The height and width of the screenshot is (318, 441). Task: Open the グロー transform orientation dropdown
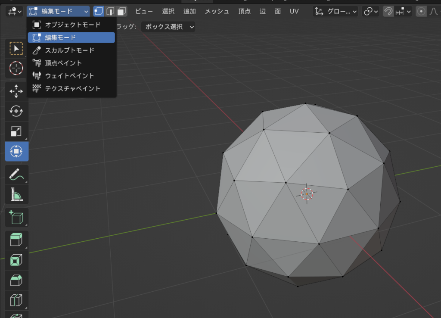coord(336,11)
